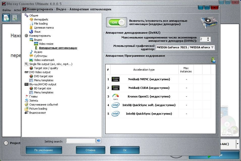Click the OpenCL gauge icon in Kronos row
This screenshot has height=161, width=241.
click(115, 96)
